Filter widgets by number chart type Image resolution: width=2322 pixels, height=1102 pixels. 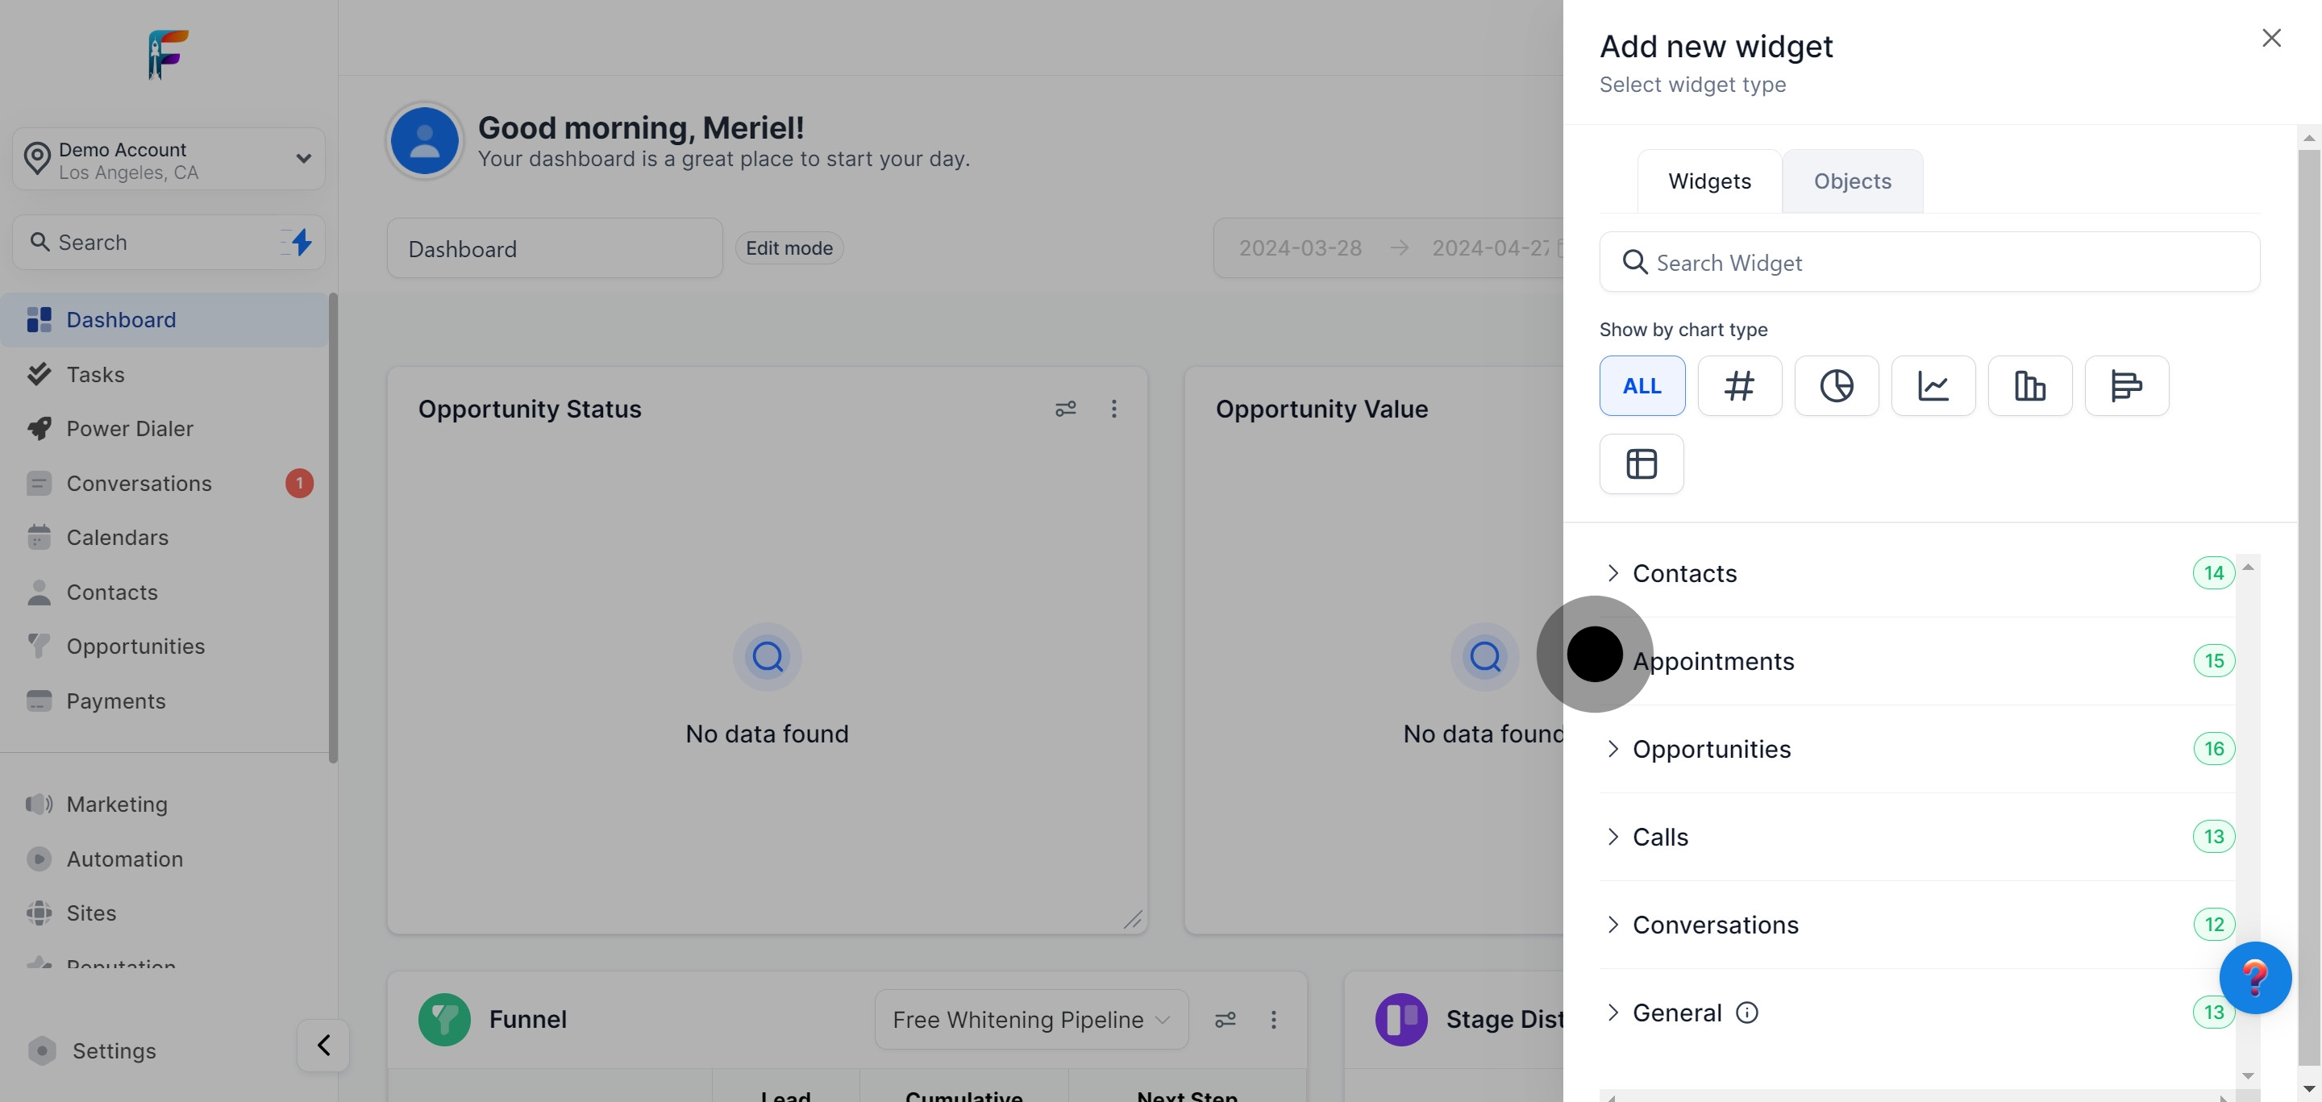point(1739,385)
